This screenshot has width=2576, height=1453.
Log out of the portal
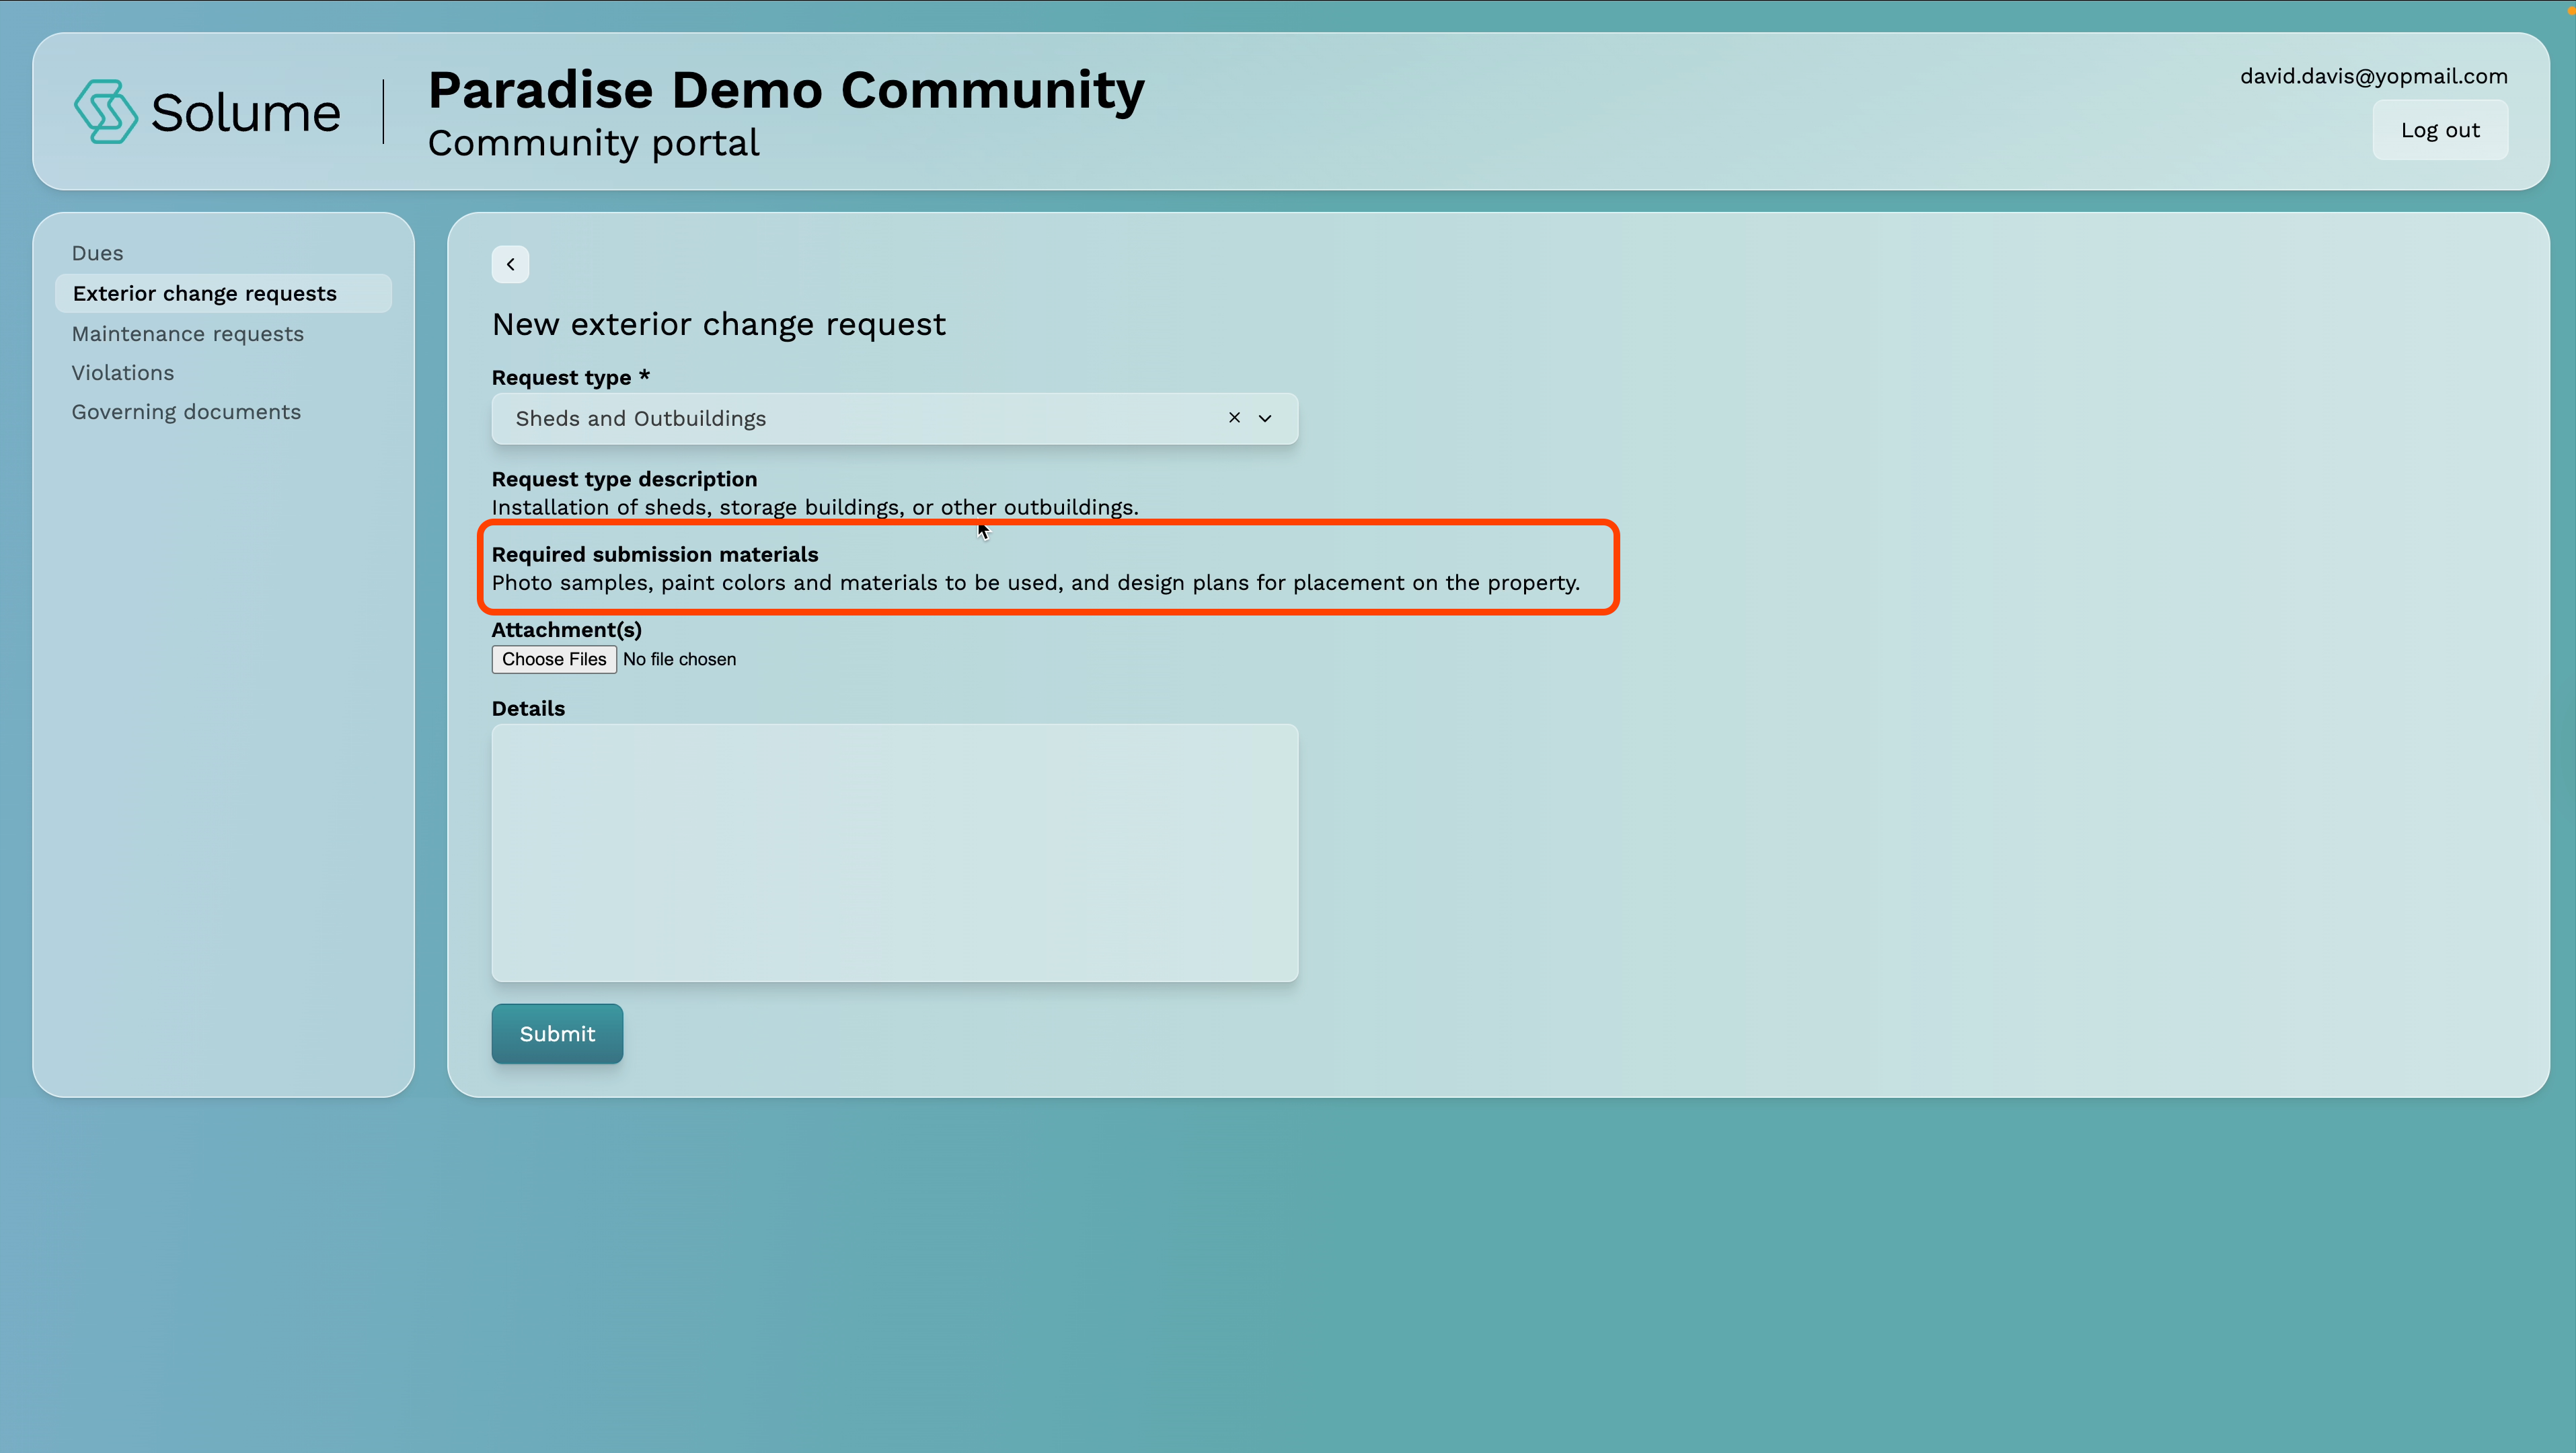click(x=2439, y=130)
